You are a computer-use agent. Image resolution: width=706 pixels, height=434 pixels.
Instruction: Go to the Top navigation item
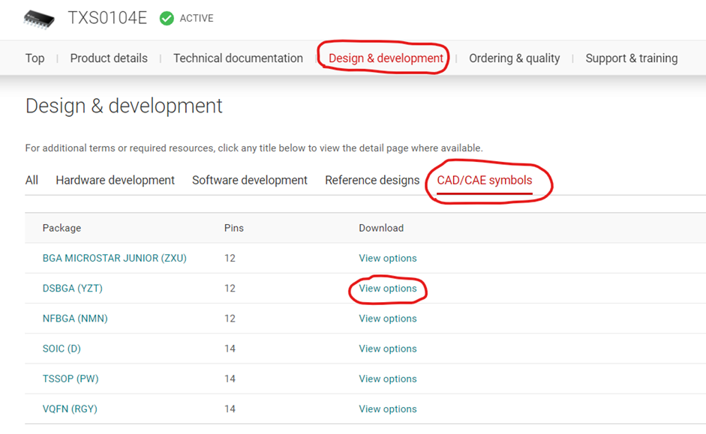(35, 58)
